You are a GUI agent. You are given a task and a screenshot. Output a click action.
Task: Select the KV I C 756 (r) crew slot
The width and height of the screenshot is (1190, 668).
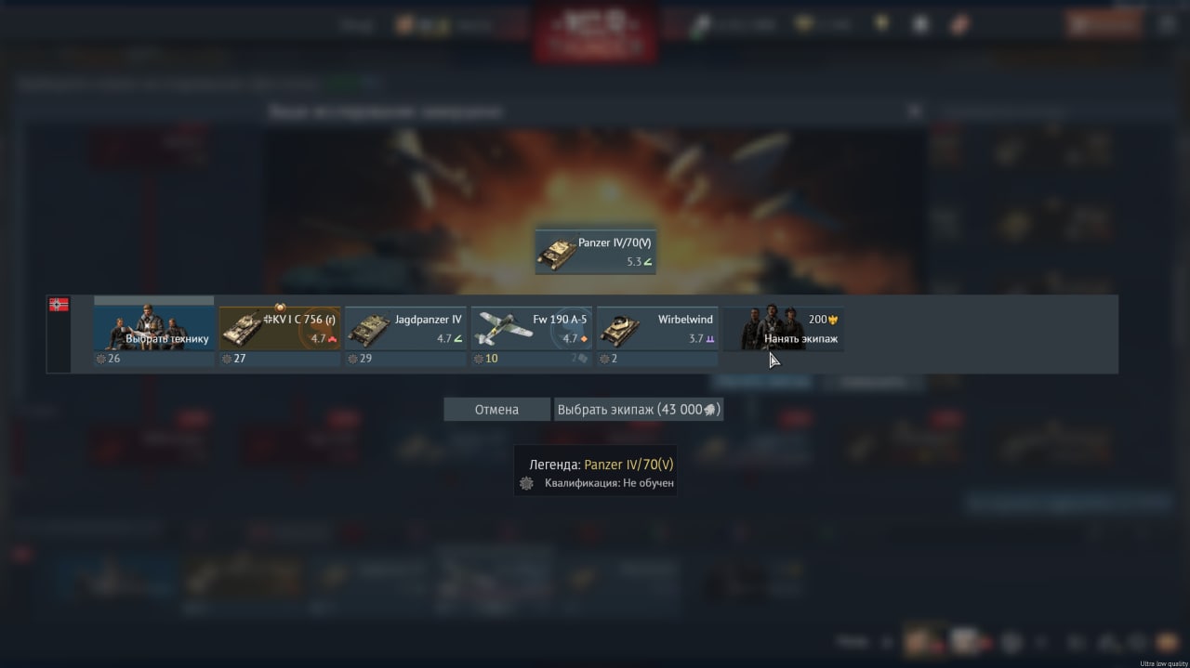click(x=280, y=336)
